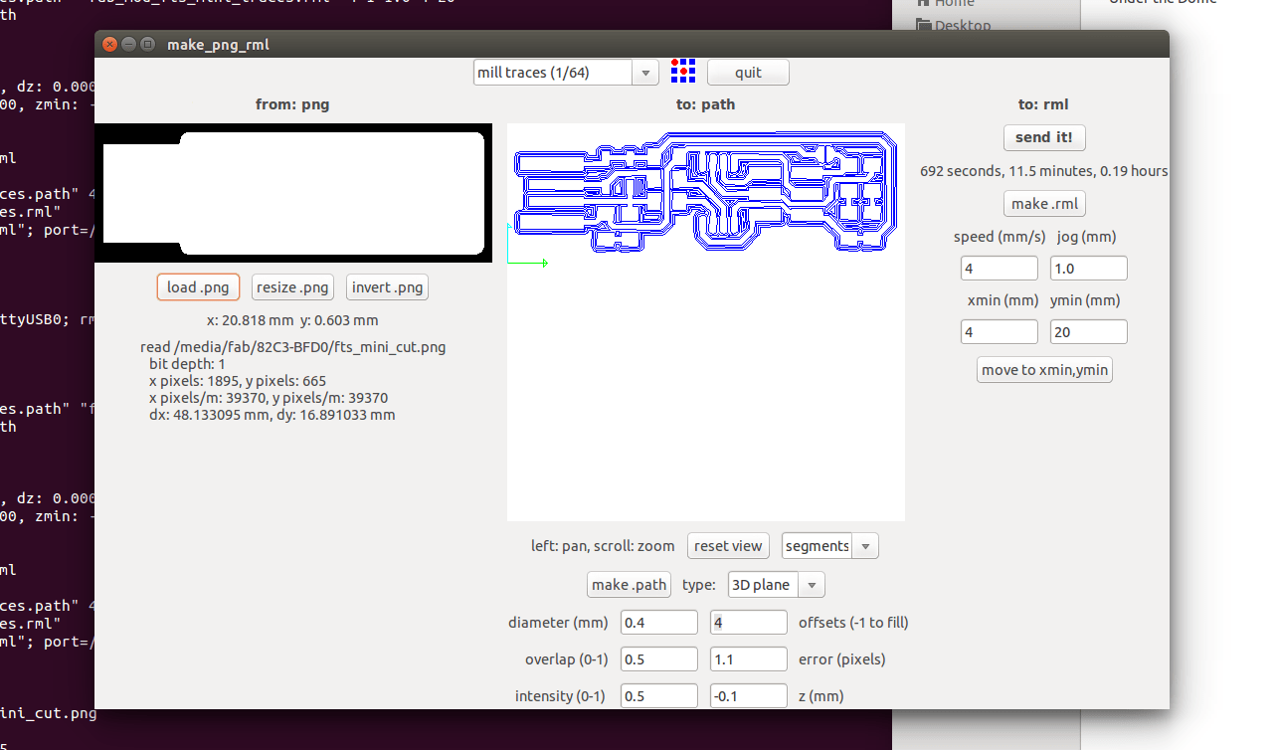Click move to xmin,ymin

point(1044,370)
